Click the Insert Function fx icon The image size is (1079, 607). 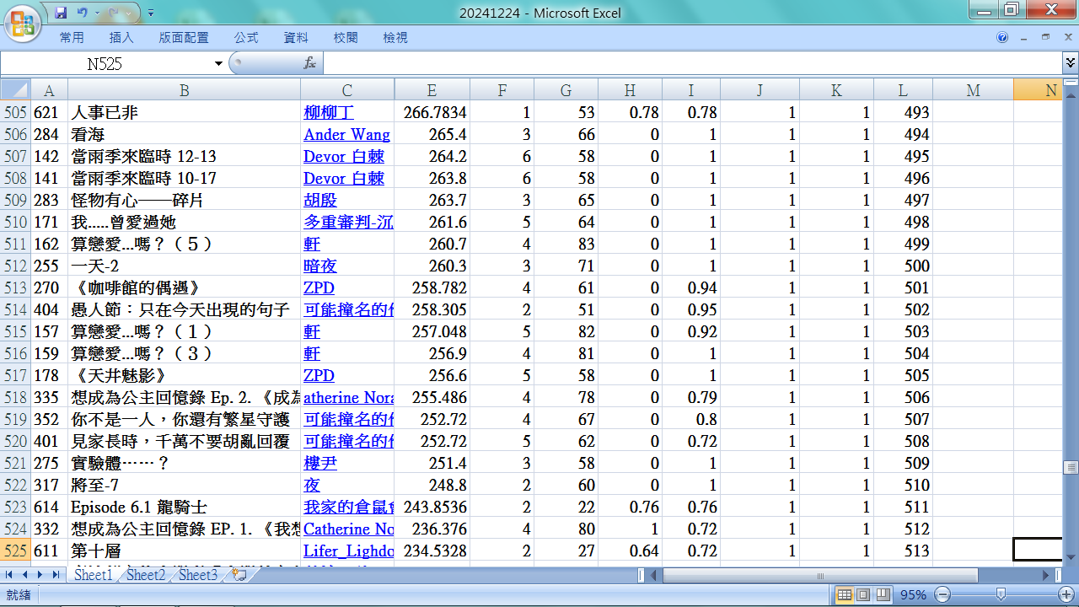309,63
